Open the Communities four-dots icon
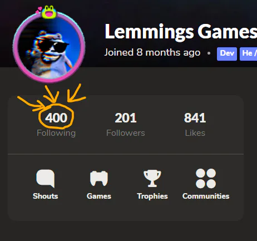The image size is (257, 241). coord(206,178)
